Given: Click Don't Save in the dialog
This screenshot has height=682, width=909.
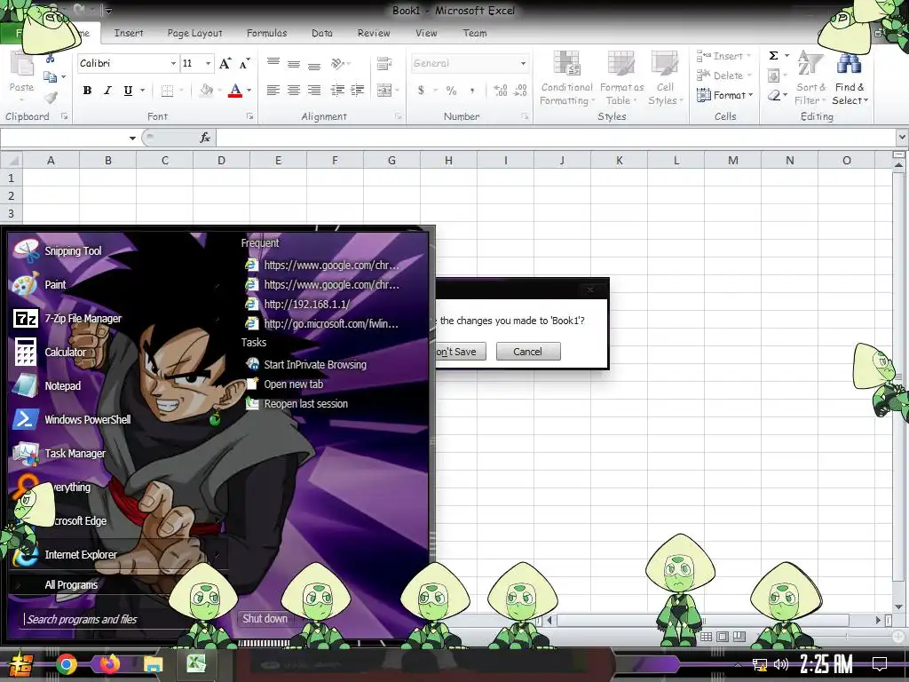Looking at the screenshot, I should 461,352.
